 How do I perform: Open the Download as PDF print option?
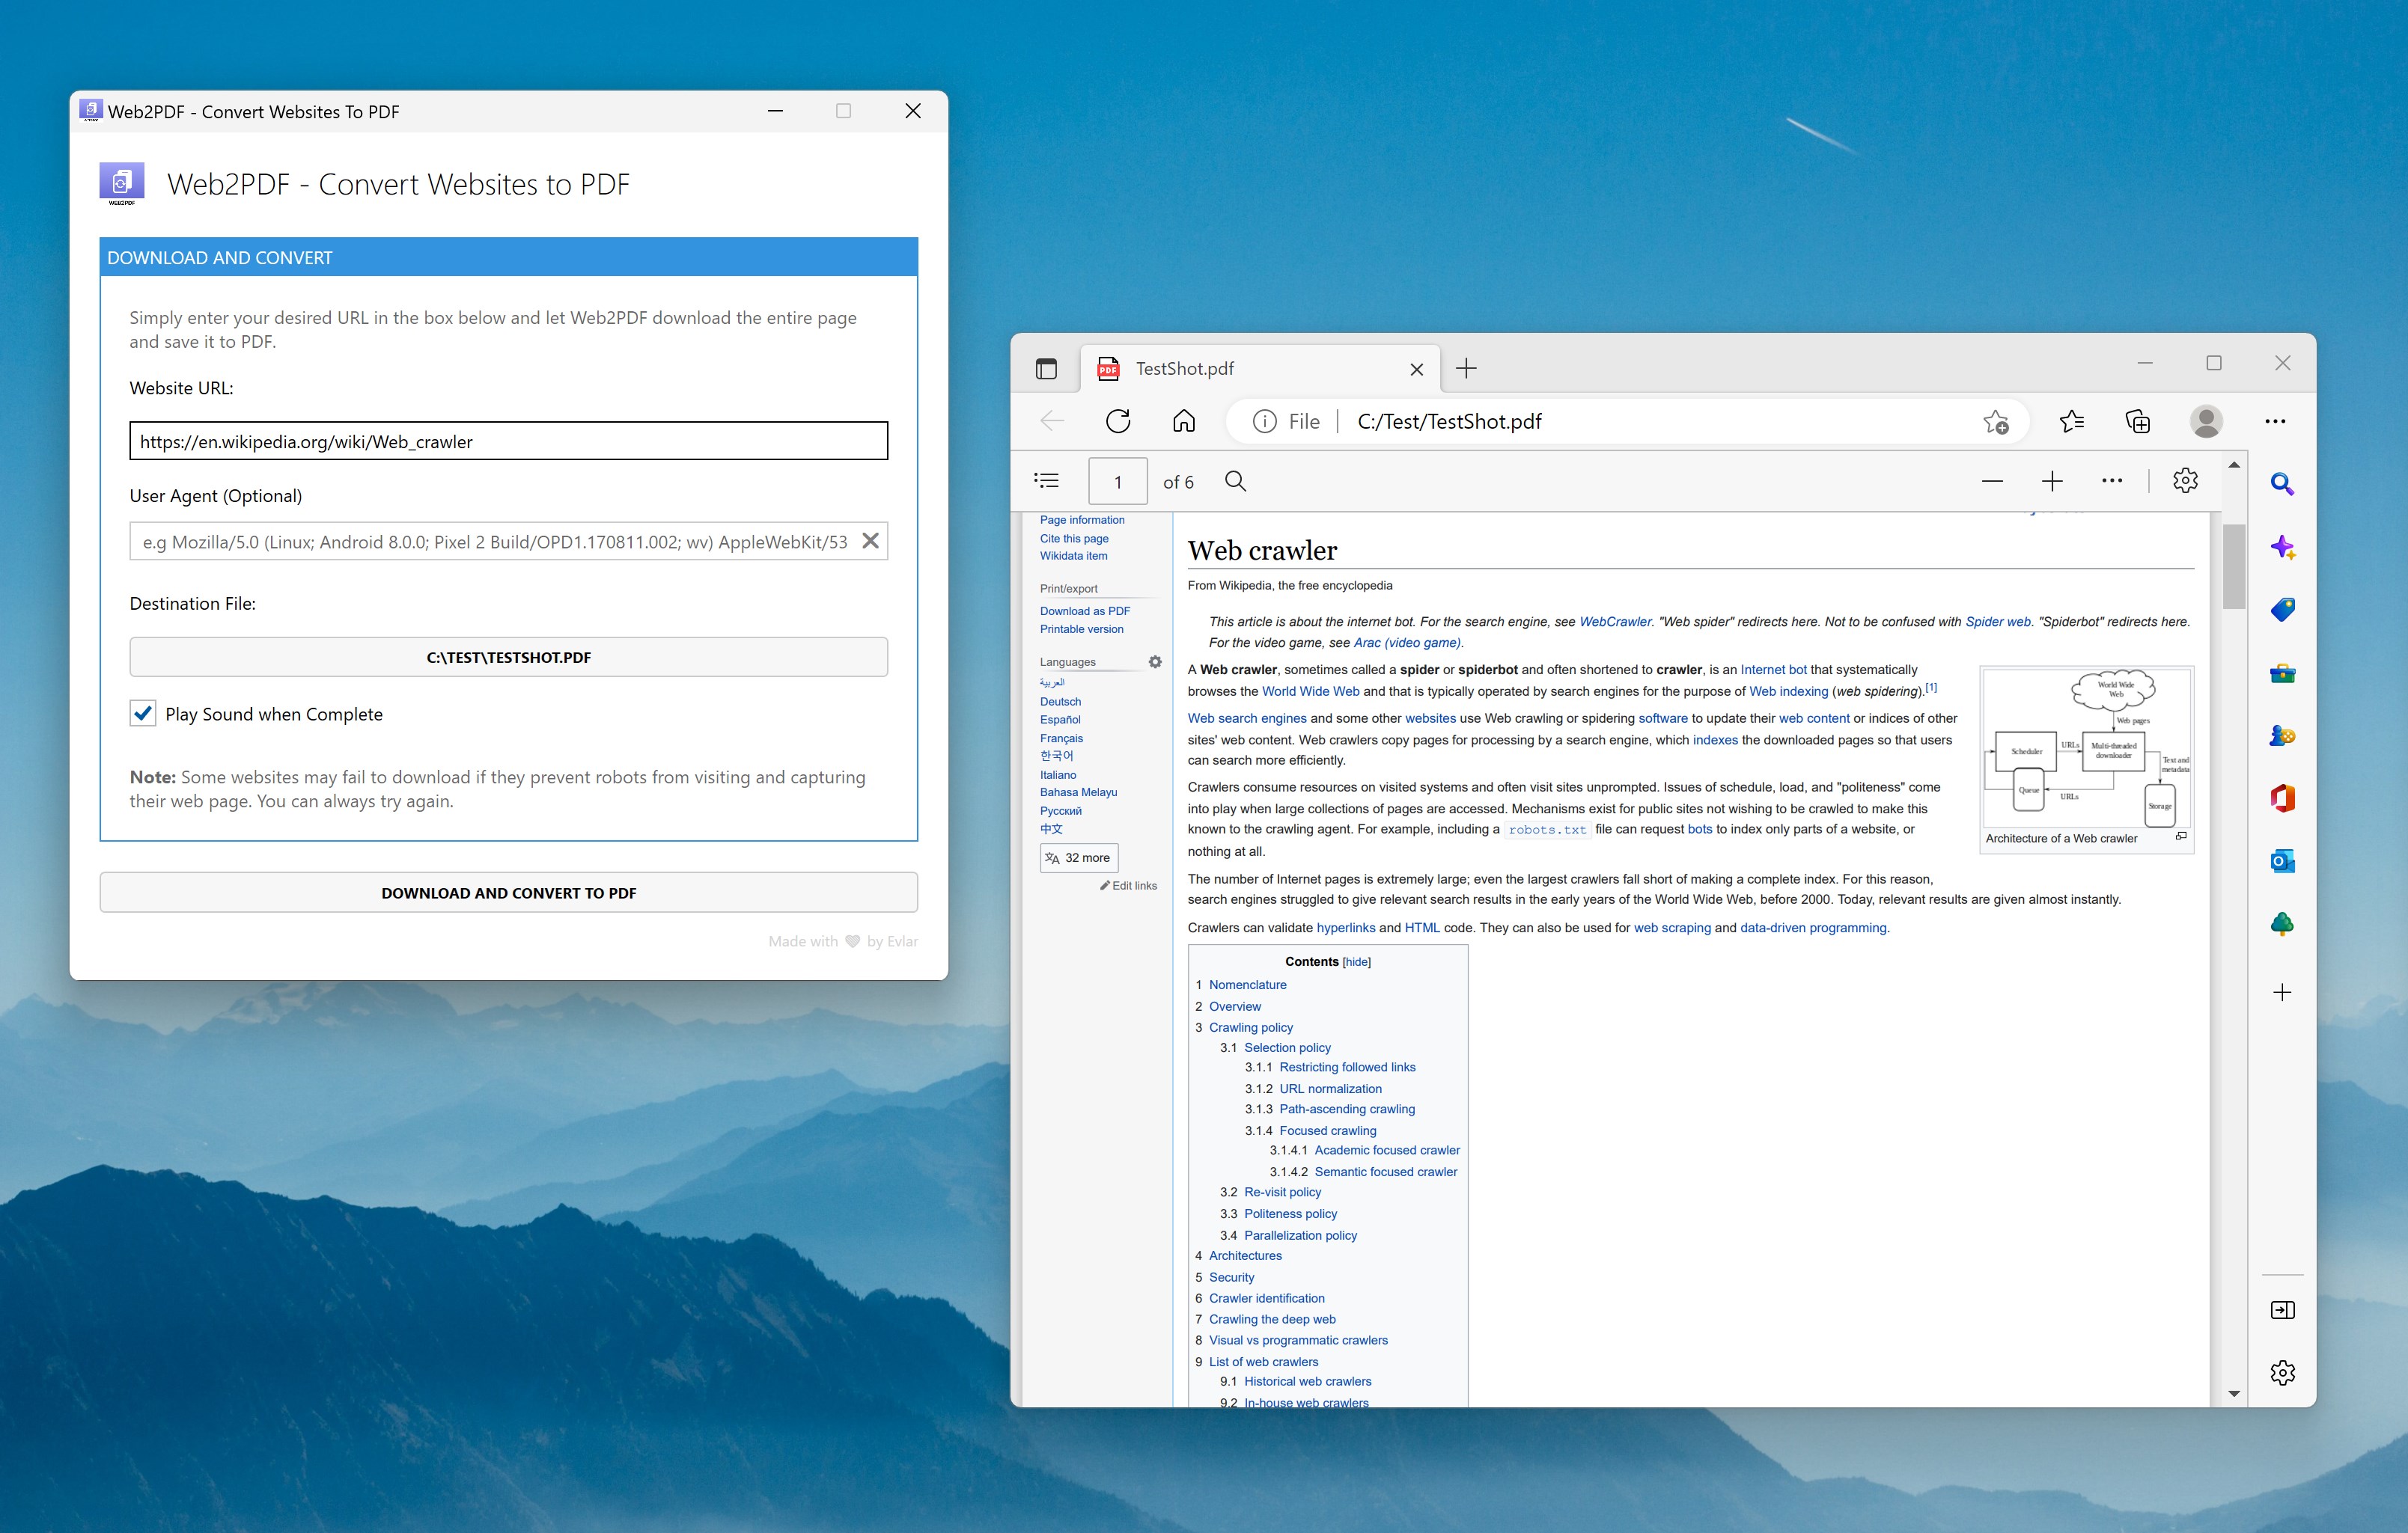tap(1085, 612)
